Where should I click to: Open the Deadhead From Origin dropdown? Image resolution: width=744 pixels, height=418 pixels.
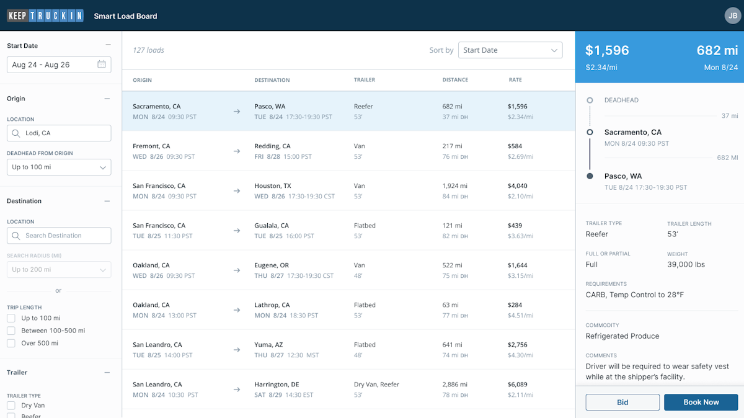[59, 167]
